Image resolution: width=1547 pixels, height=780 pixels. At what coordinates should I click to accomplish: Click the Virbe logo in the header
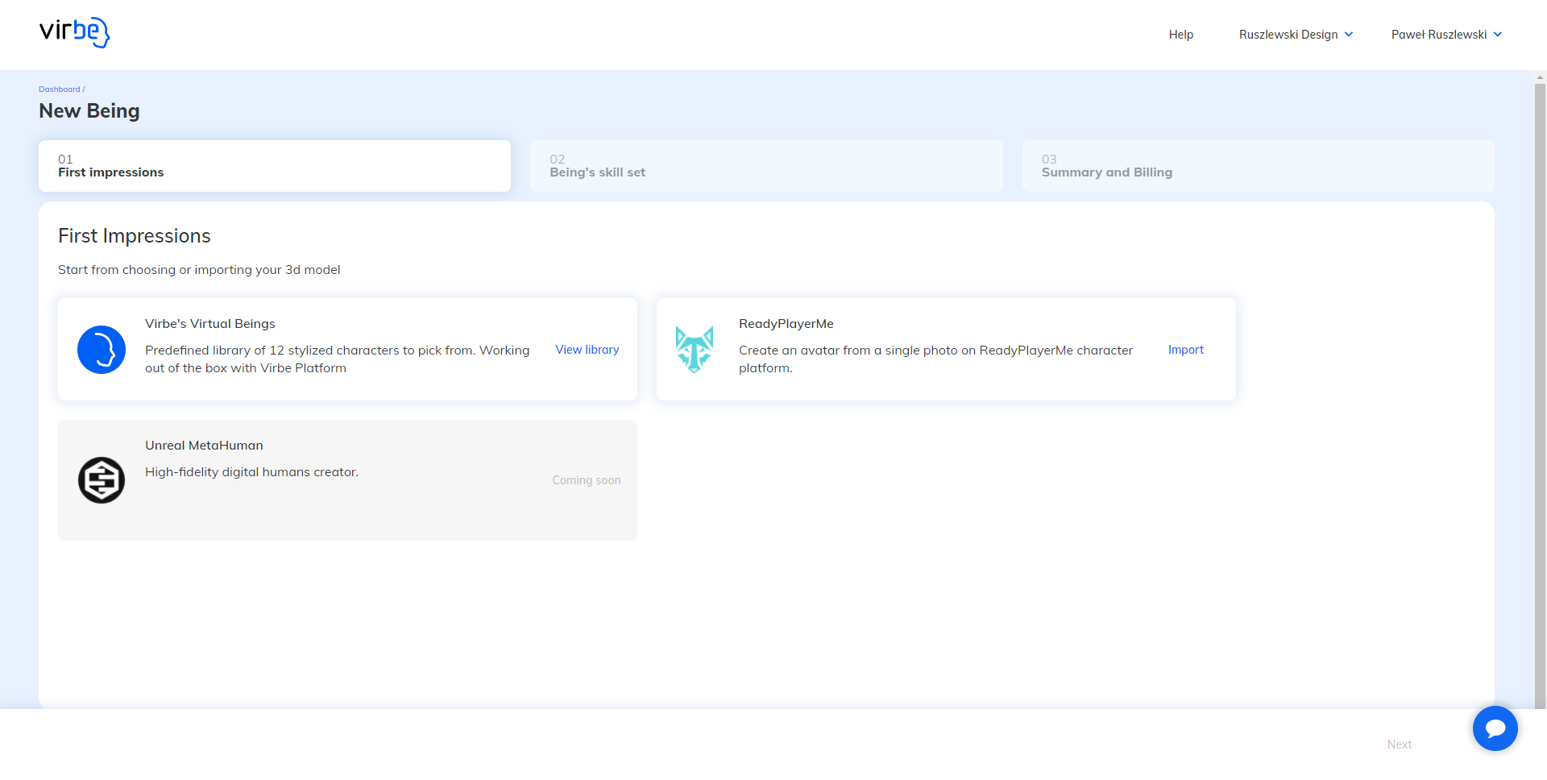74,32
